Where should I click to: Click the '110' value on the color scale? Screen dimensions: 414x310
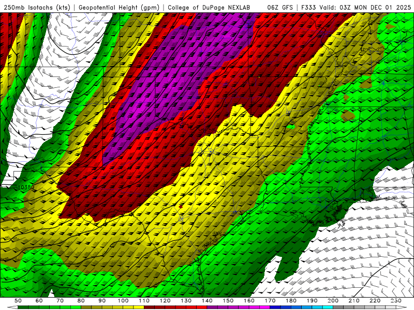coord(144,301)
